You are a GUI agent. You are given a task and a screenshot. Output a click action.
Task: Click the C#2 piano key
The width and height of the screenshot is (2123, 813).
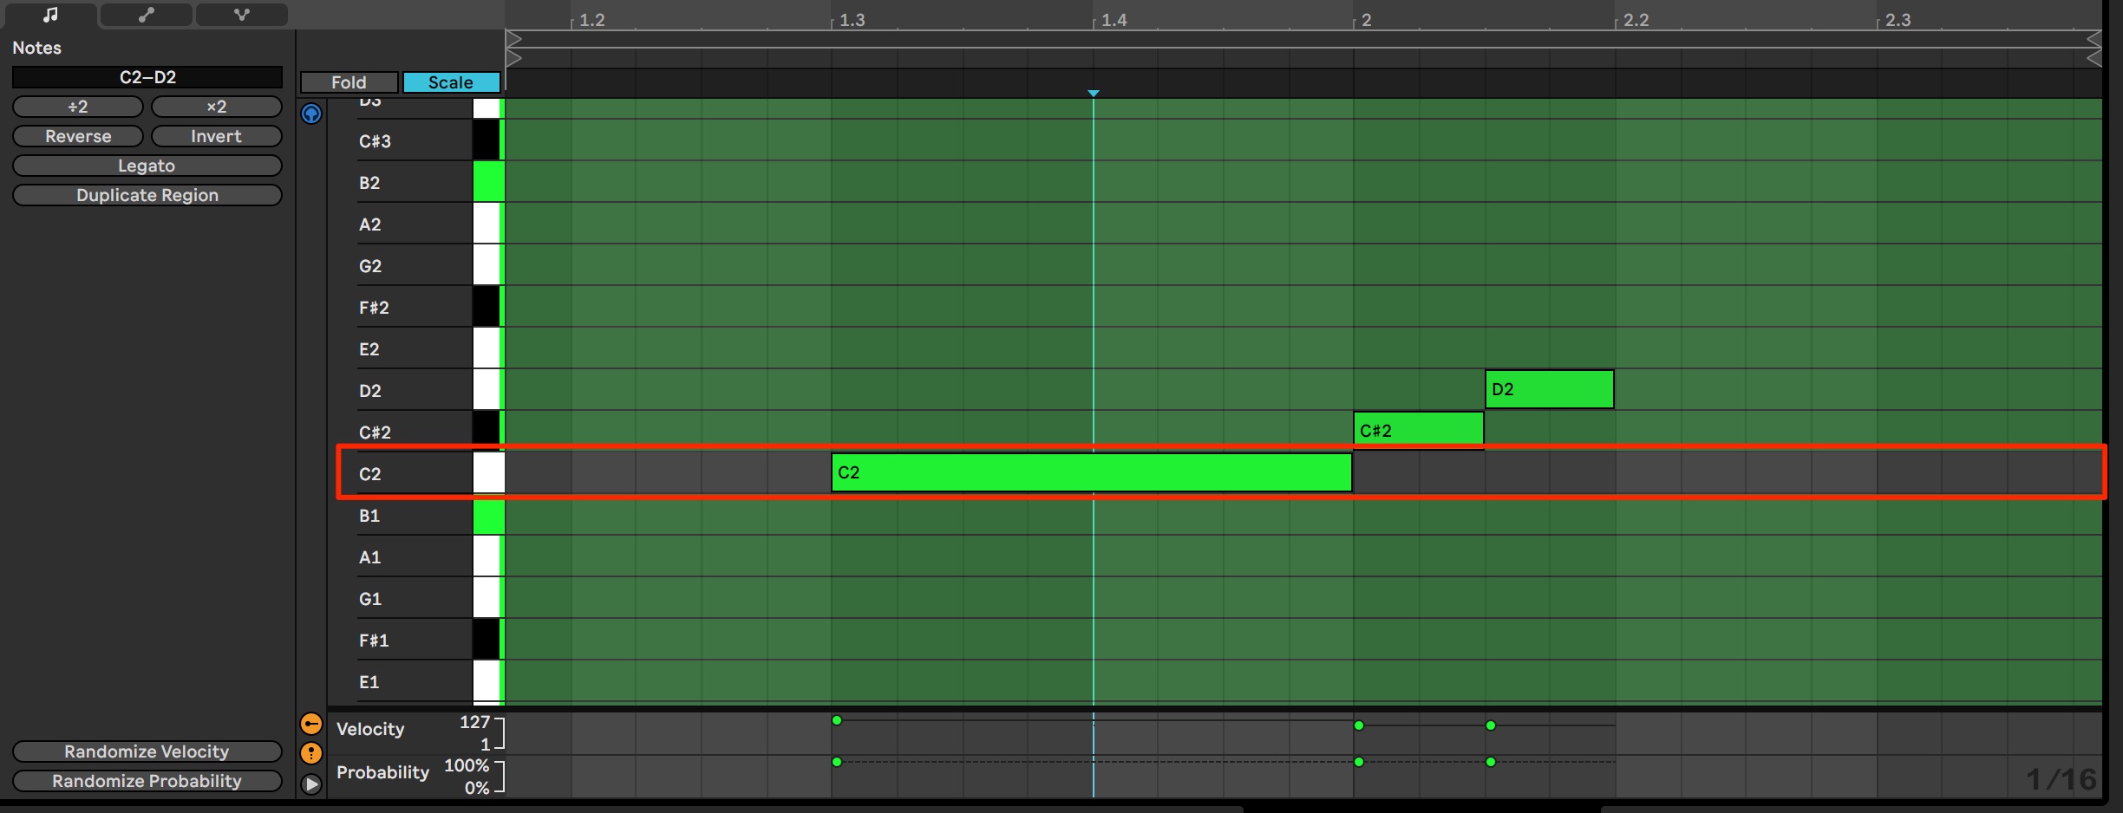click(x=487, y=432)
